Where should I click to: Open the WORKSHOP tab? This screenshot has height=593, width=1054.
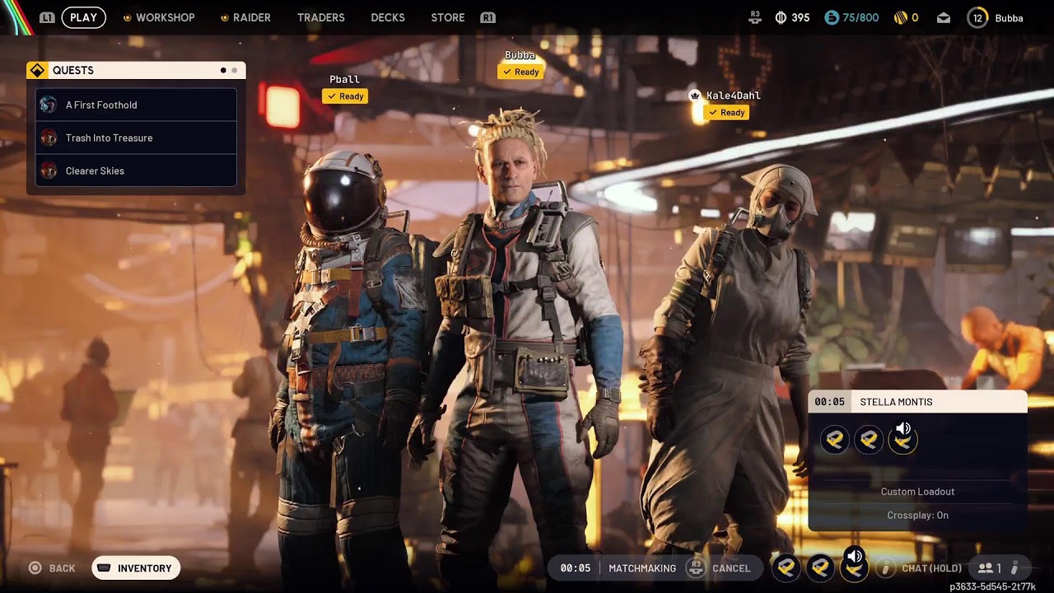[165, 17]
